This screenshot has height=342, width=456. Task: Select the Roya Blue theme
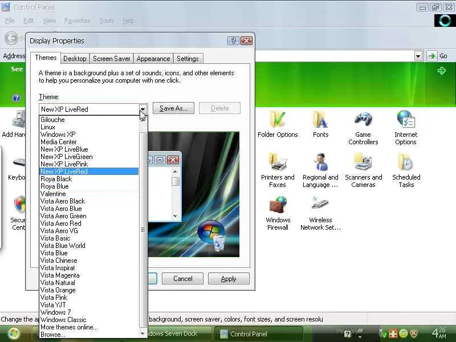89,186
